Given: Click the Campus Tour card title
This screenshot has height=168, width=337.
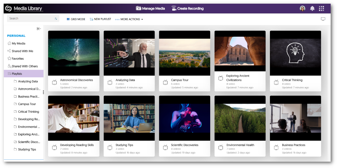Looking at the screenshot, I should (180, 80).
